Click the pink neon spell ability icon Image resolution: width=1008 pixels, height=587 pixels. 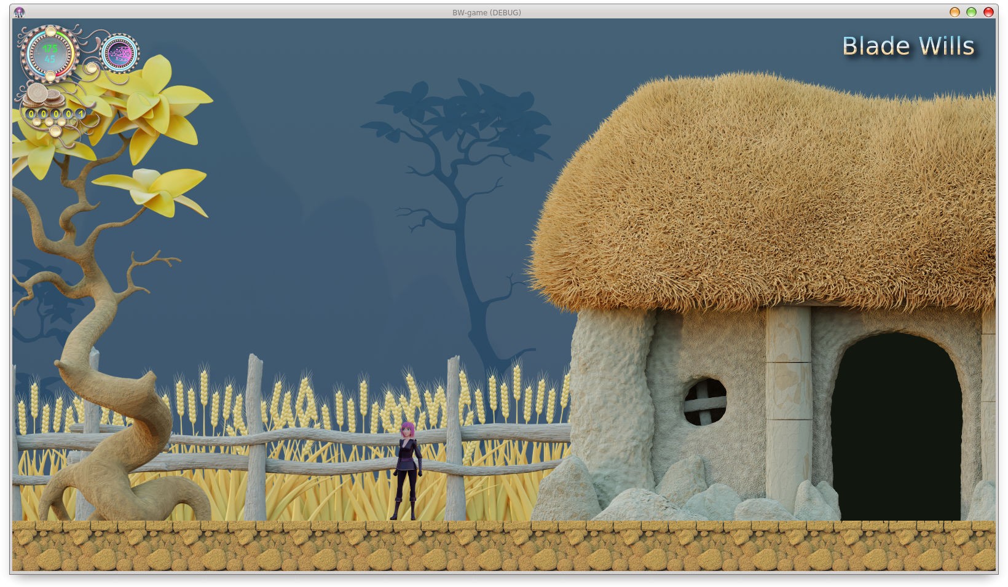(120, 53)
